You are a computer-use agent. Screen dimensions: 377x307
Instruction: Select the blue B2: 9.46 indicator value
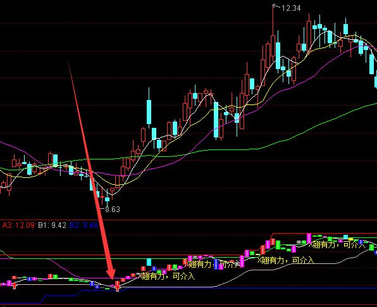pos(83,225)
